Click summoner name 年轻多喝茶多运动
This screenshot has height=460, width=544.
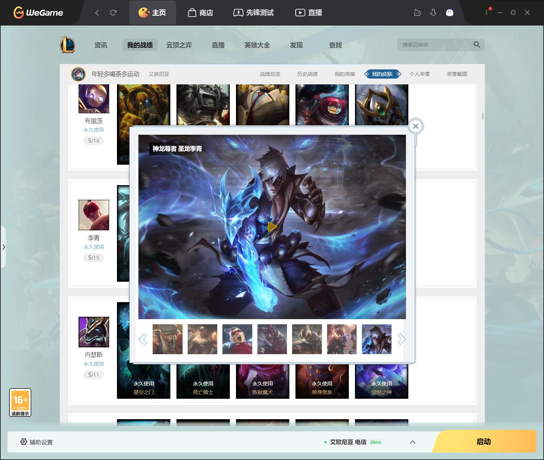coord(115,74)
